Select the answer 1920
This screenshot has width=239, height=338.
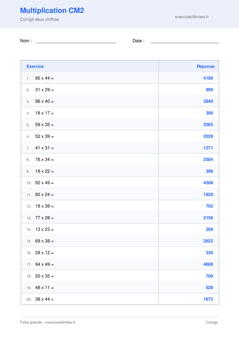208,194
